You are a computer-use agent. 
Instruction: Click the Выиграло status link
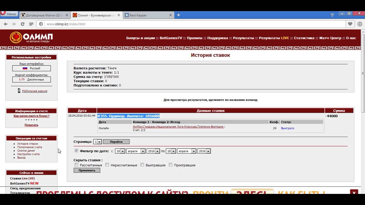click(x=287, y=128)
